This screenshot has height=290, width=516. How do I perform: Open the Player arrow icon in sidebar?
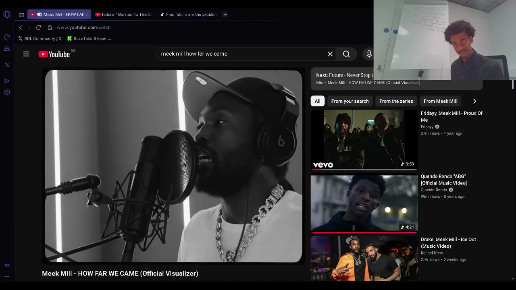[x=7, y=81]
